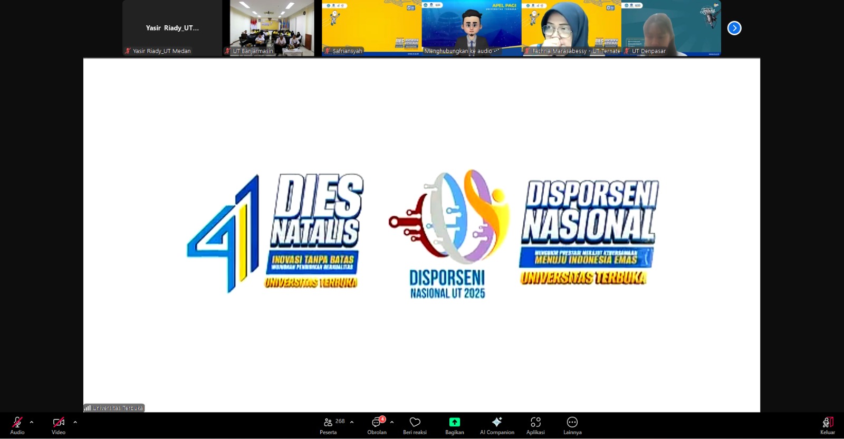Click the 41 Dies Natalis logo
The height and width of the screenshot is (439, 844).
(x=275, y=233)
